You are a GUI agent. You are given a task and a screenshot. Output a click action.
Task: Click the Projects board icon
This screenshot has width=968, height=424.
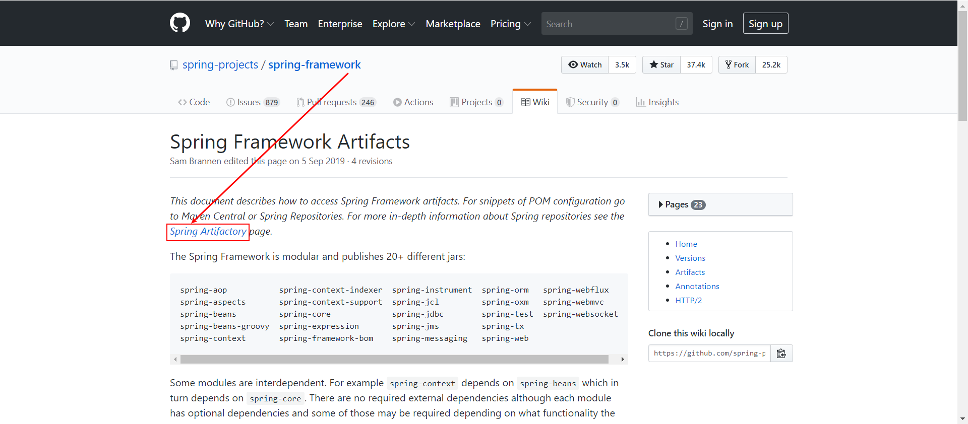454,102
